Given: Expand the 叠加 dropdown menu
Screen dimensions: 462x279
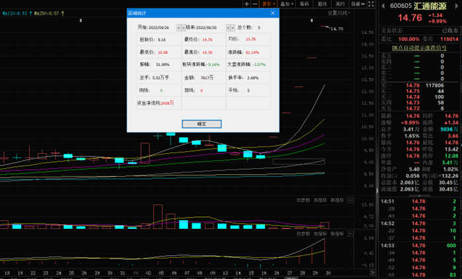Looking at the screenshot, I should (x=287, y=4).
